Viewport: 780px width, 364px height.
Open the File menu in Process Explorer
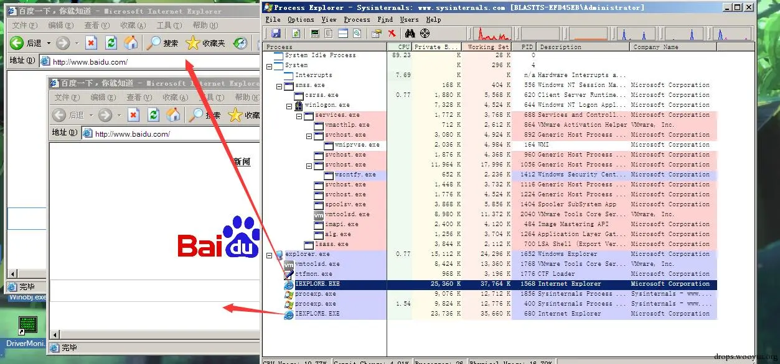tap(273, 19)
